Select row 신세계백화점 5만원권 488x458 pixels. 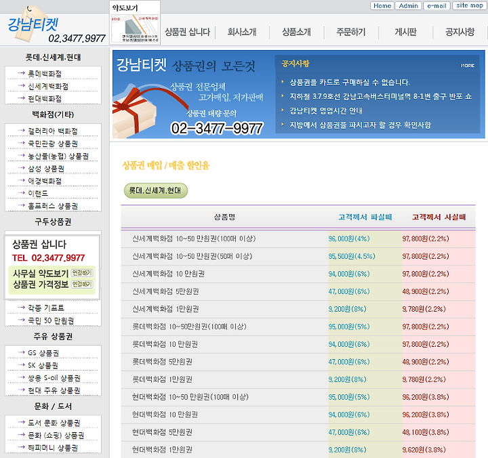[298, 291]
